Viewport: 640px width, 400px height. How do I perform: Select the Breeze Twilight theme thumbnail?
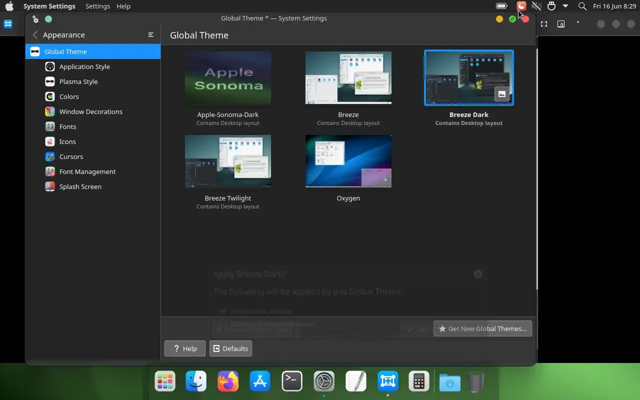[228, 161]
